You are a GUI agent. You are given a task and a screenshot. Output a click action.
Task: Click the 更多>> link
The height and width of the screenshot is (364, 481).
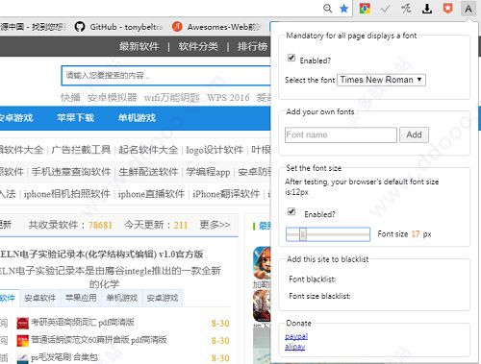(215, 225)
